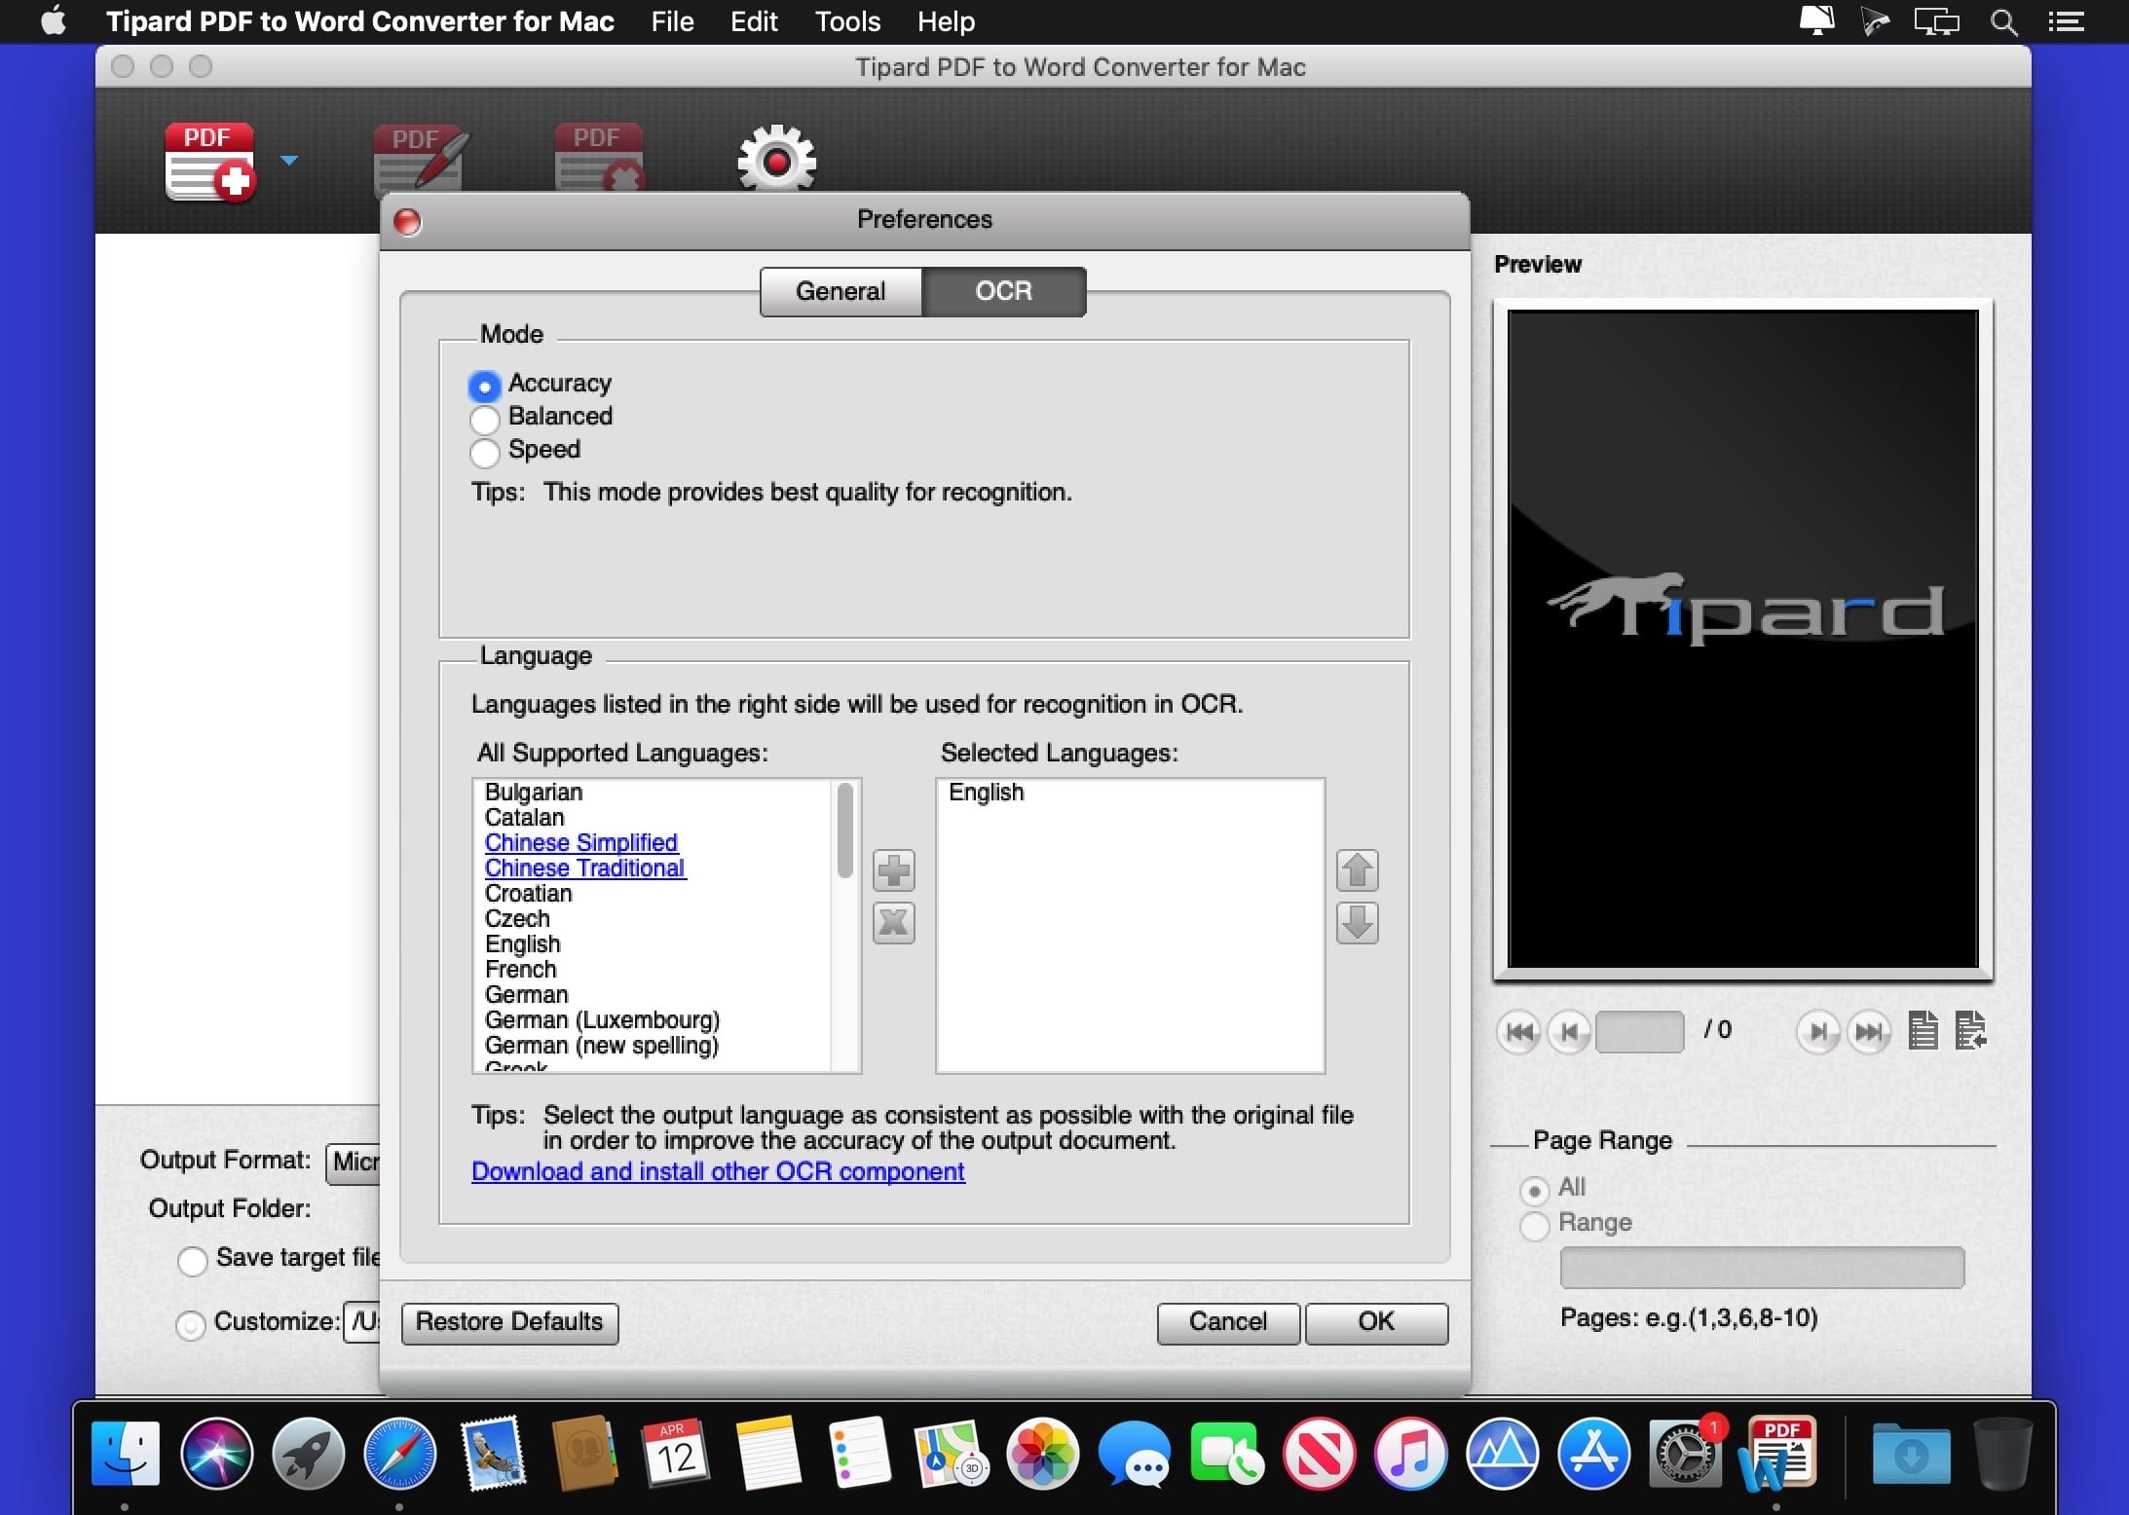The height and width of the screenshot is (1515, 2129).
Task: Expand the Add PDF dropdown arrow
Action: click(289, 161)
